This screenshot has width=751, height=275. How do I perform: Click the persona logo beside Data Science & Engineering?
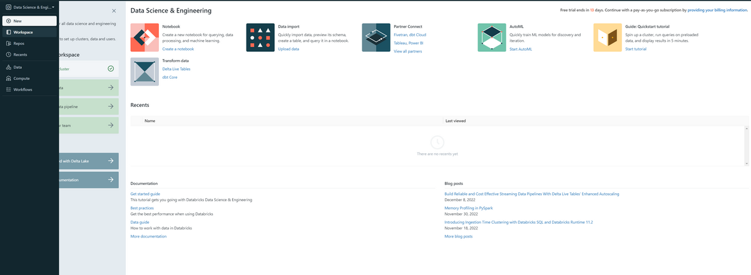pyautogui.click(x=8, y=7)
